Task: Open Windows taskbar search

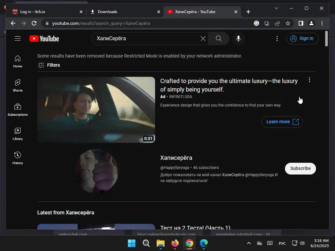Action: point(146,243)
